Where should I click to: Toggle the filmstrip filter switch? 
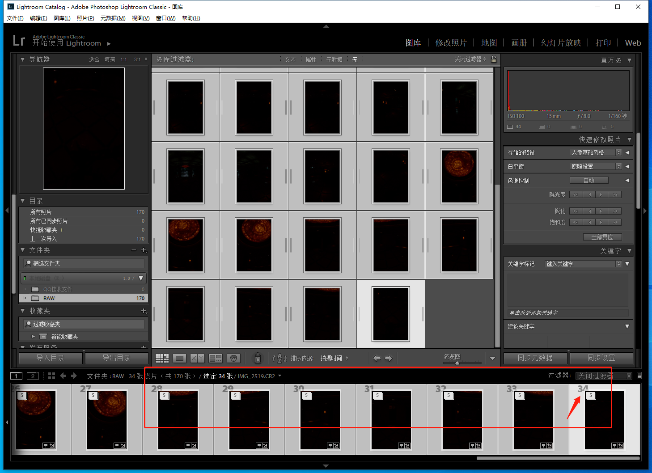(639, 376)
